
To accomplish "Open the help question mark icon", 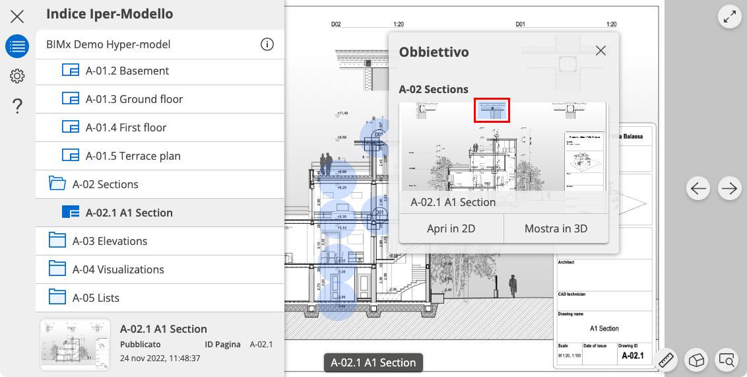I will (x=17, y=106).
